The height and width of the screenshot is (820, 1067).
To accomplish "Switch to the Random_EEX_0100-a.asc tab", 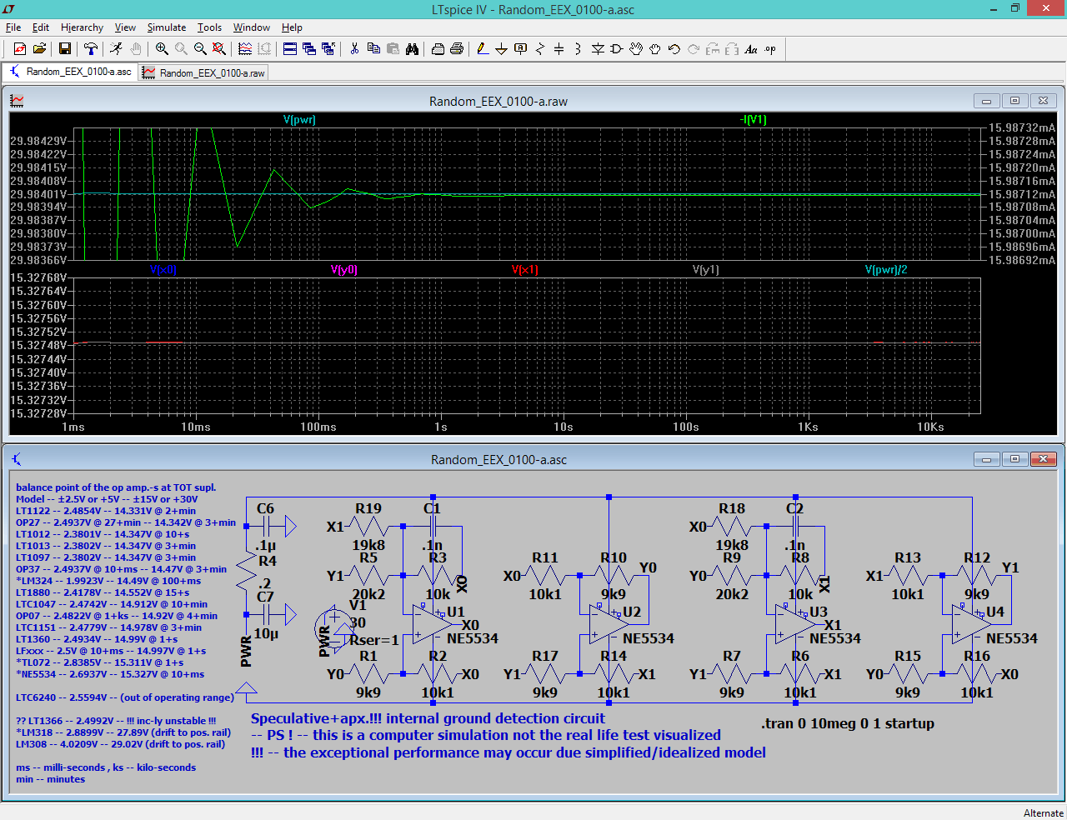I will click(70, 72).
